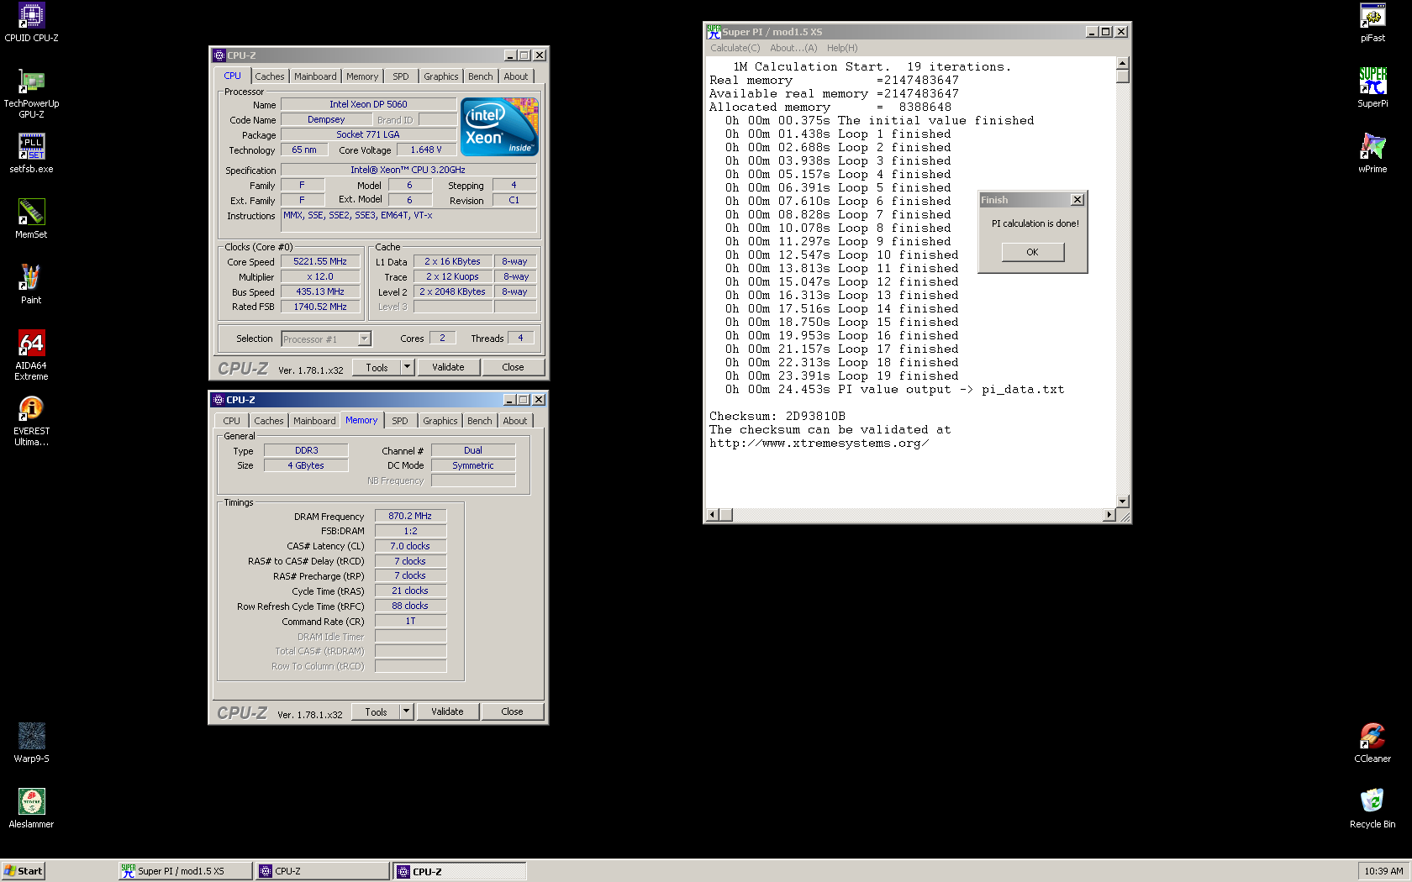Click the Core Speed value 5221.55 MHz
Screen dimensions: 1412x882
point(320,261)
